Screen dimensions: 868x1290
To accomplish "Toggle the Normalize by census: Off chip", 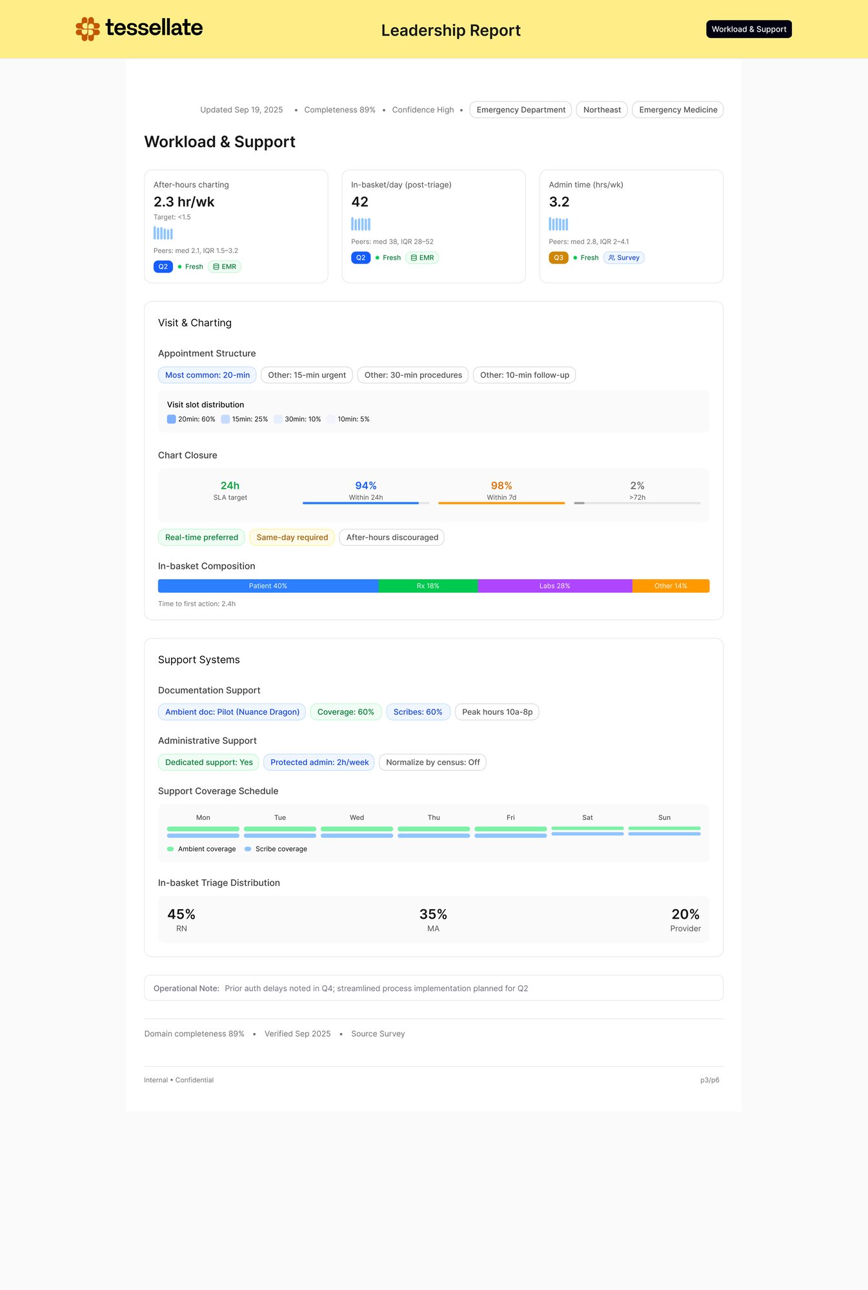I will pyautogui.click(x=432, y=763).
